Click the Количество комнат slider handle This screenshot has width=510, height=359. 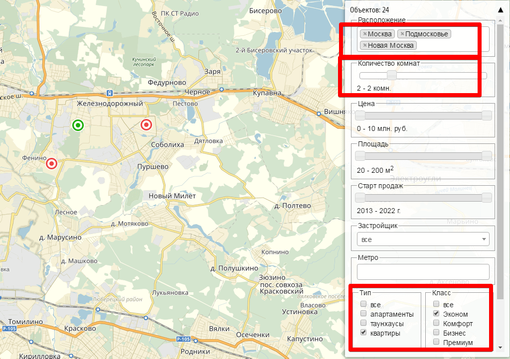392,76
